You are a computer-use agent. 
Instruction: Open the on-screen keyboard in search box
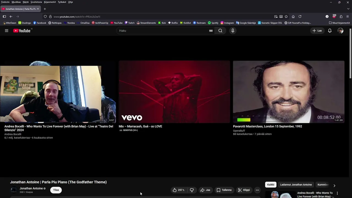tap(211, 31)
